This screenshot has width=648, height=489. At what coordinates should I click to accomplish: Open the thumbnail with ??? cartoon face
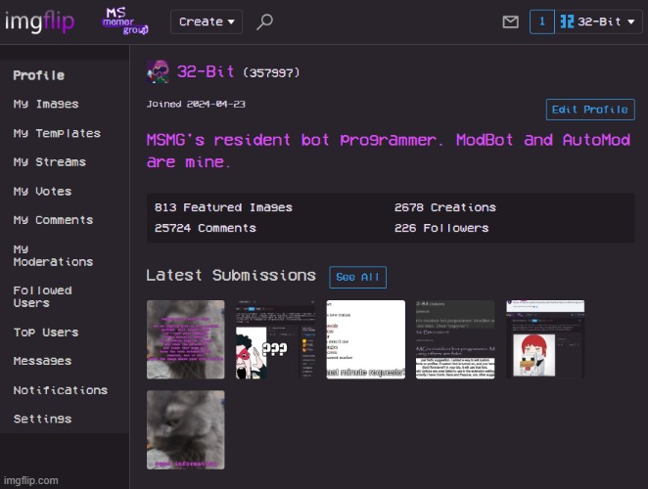(275, 339)
